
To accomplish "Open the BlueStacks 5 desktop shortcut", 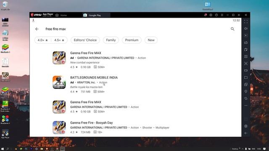I will 5,49.
